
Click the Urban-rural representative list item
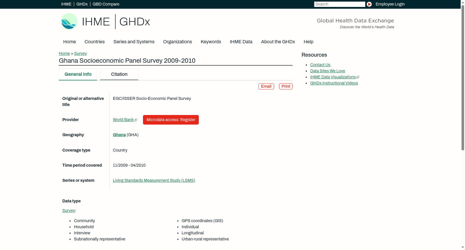click(205, 239)
